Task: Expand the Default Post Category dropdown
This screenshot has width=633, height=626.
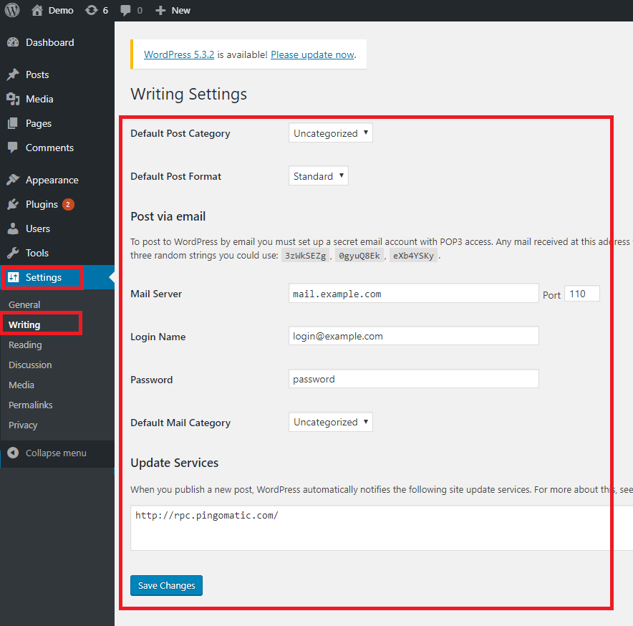Action: click(x=331, y=133)
